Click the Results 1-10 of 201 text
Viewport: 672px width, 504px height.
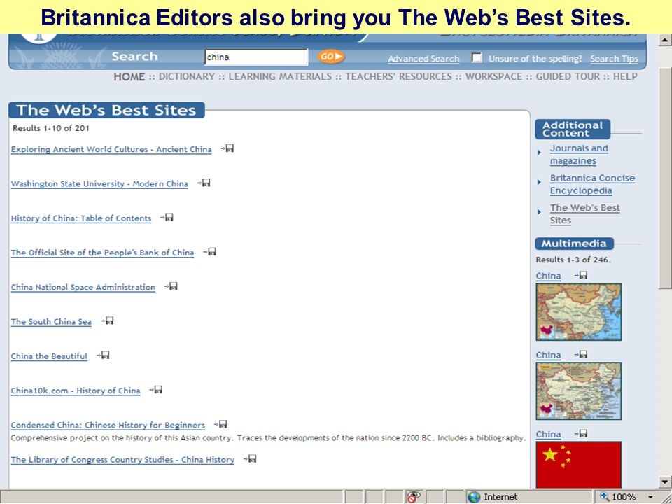[51, 127]
